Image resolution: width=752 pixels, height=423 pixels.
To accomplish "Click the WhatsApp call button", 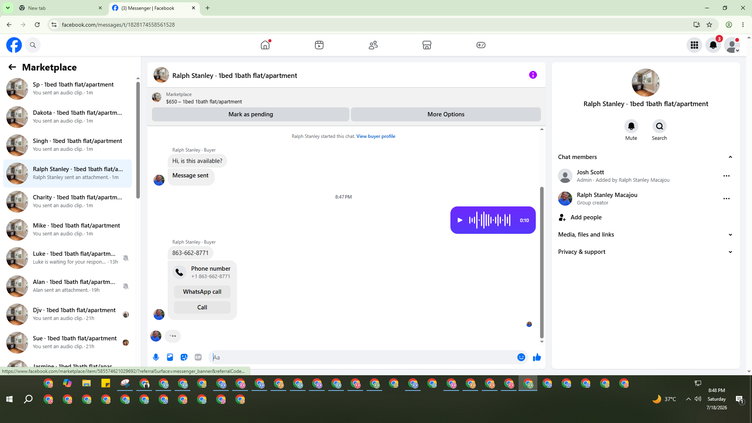I will tap(202, 292).
